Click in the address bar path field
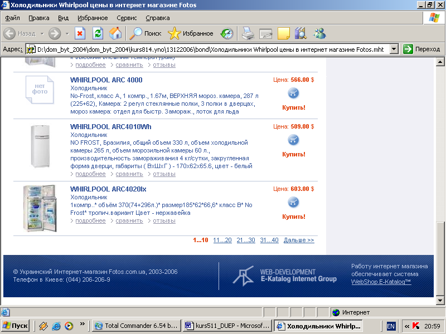446x334 pixels. [x=211, y=50]
